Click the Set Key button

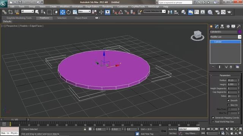point(172,133)
